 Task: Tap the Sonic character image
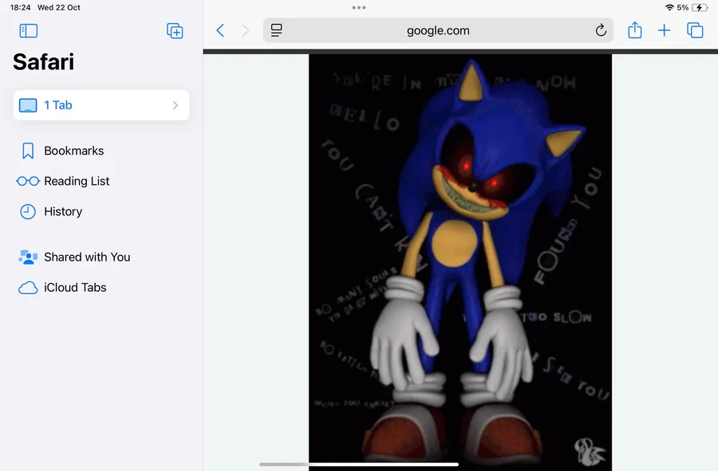click(460, 262)
